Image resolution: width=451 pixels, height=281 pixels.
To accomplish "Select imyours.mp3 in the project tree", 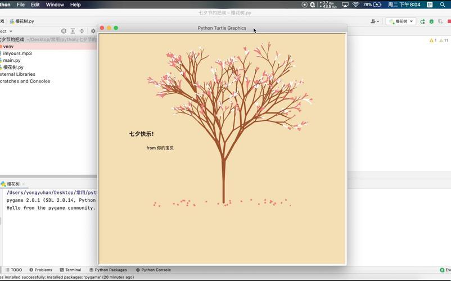I will (x=16, y=53).
